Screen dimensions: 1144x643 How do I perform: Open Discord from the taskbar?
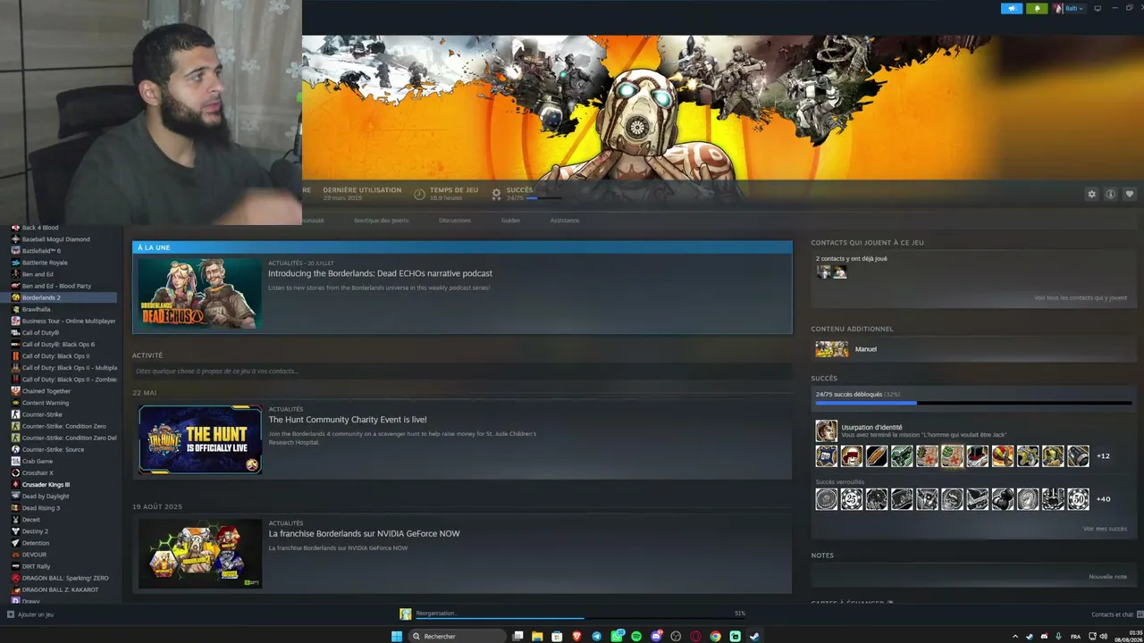656,637
